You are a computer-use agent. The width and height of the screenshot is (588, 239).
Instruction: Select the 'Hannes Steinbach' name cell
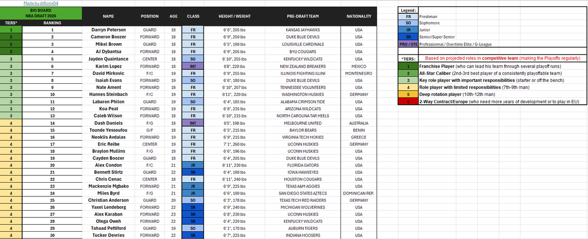[x=109, y=94]
